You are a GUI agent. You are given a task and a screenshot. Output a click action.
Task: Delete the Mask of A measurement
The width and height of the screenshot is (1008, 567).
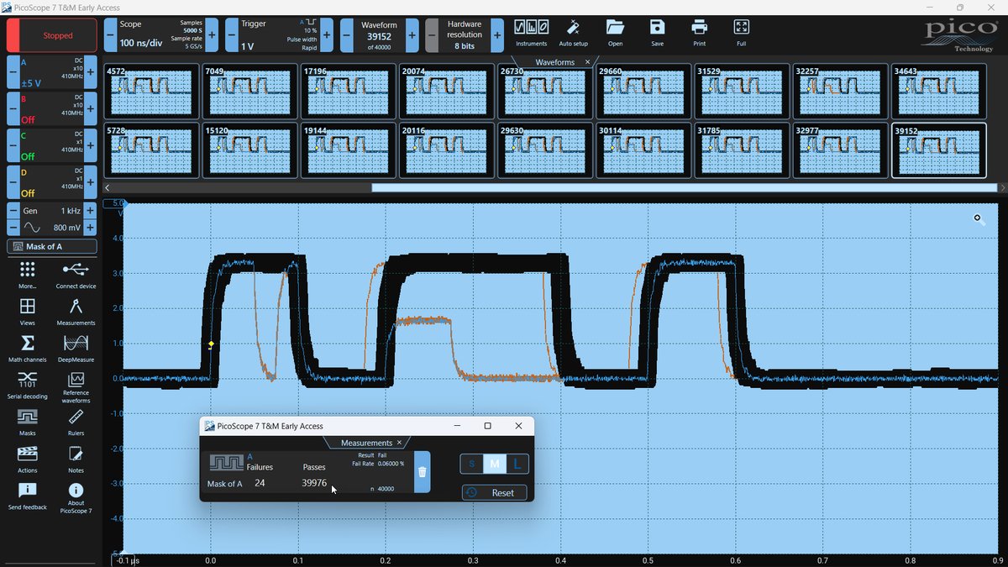(x=423, y=472)
